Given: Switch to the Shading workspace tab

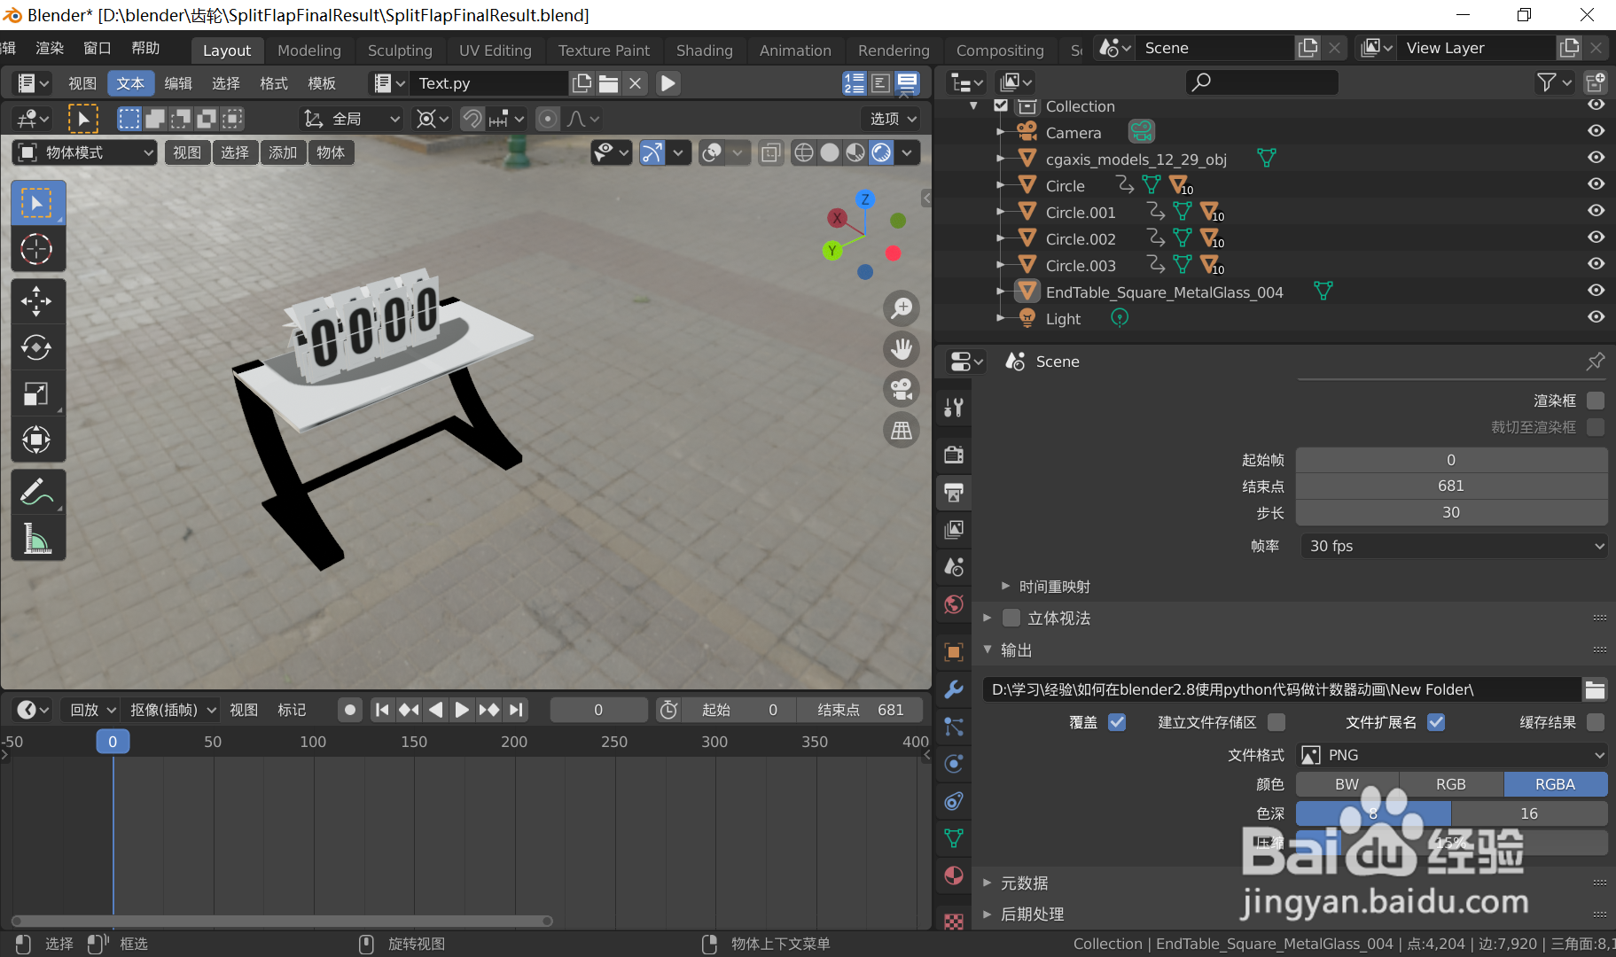Looking at the screenshot, I should [x=704, y=50].
